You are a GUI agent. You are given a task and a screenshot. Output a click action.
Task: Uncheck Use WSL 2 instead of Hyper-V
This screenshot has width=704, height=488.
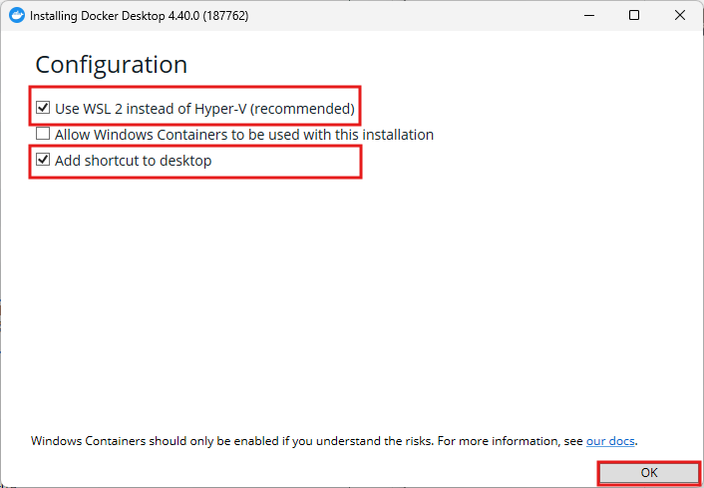tap(43, 108)
